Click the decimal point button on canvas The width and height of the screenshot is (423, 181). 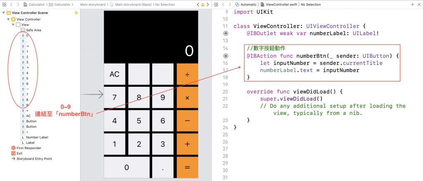[163, 167]
